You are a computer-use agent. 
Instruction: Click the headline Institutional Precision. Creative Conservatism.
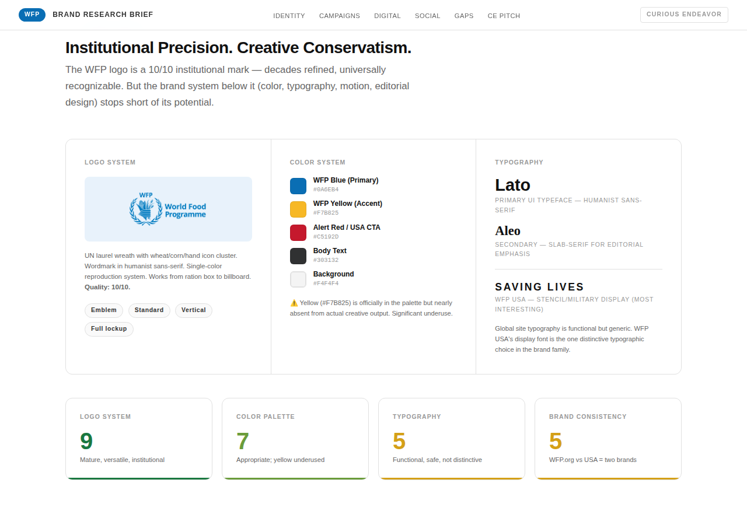coord(238,48)
